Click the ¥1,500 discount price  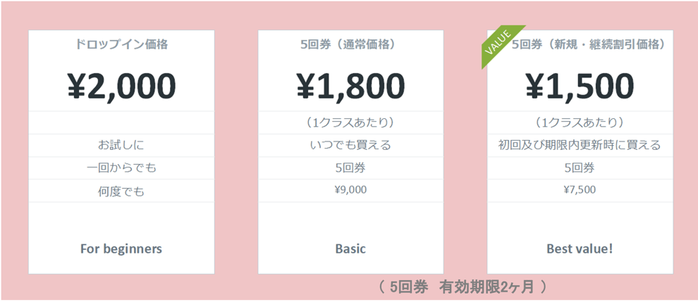580,86
